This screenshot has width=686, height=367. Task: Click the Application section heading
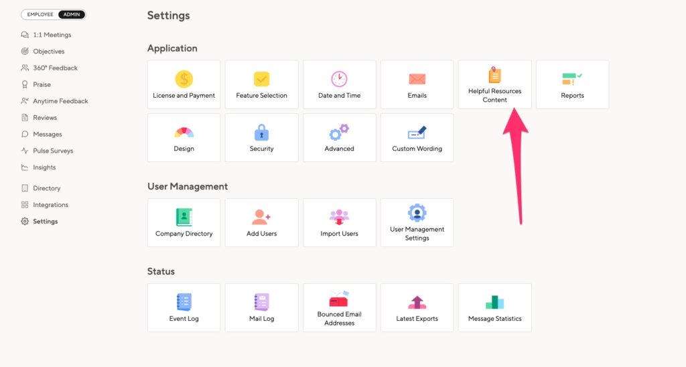pyautogui.click(x=172, y=48)
